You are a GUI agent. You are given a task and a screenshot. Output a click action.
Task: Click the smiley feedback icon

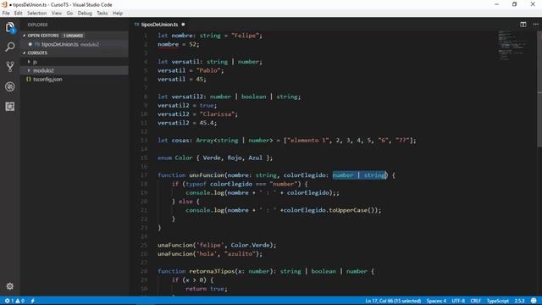[x=534, y=301]
